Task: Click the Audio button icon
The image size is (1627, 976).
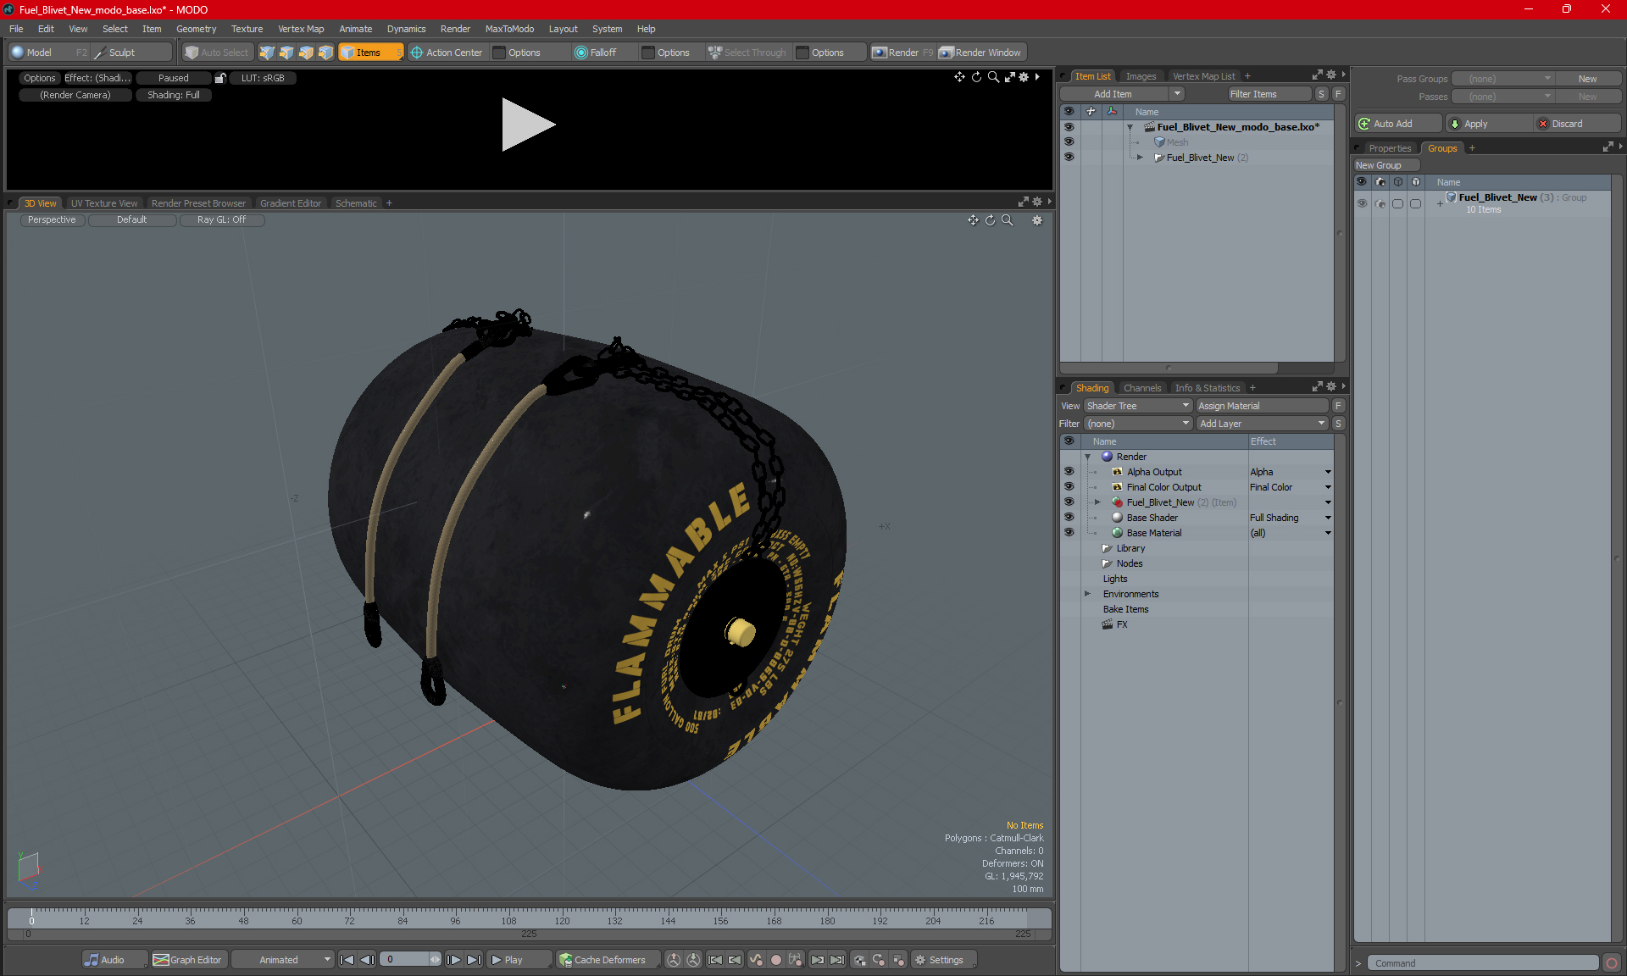Action: click(x=92, y=960)
